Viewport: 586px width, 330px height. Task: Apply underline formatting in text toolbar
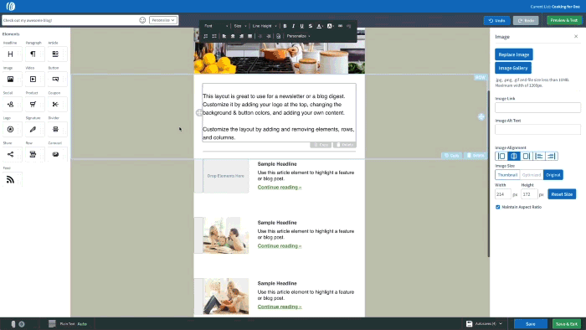(x=301, y=26)
